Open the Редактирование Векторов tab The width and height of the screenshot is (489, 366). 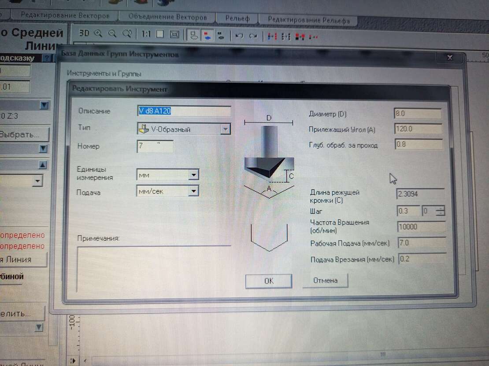pyautogui.click(x=65, y=15)
